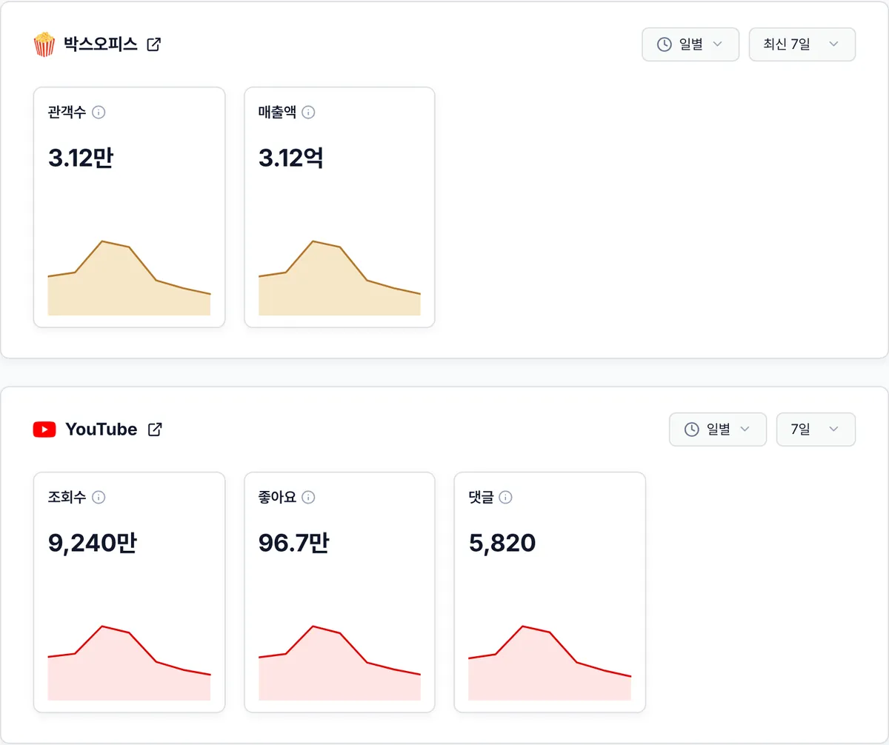Click the 댓글 trend chart

(550, 664)
